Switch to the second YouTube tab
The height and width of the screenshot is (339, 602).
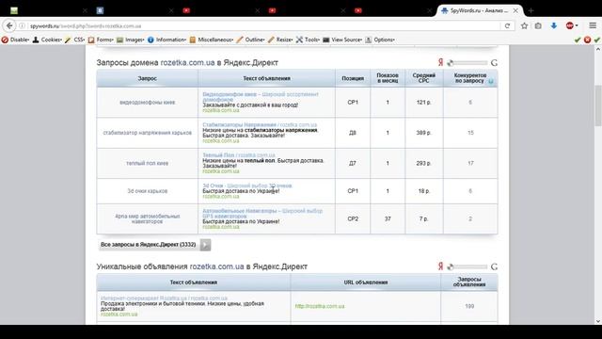tap(272, 10)
